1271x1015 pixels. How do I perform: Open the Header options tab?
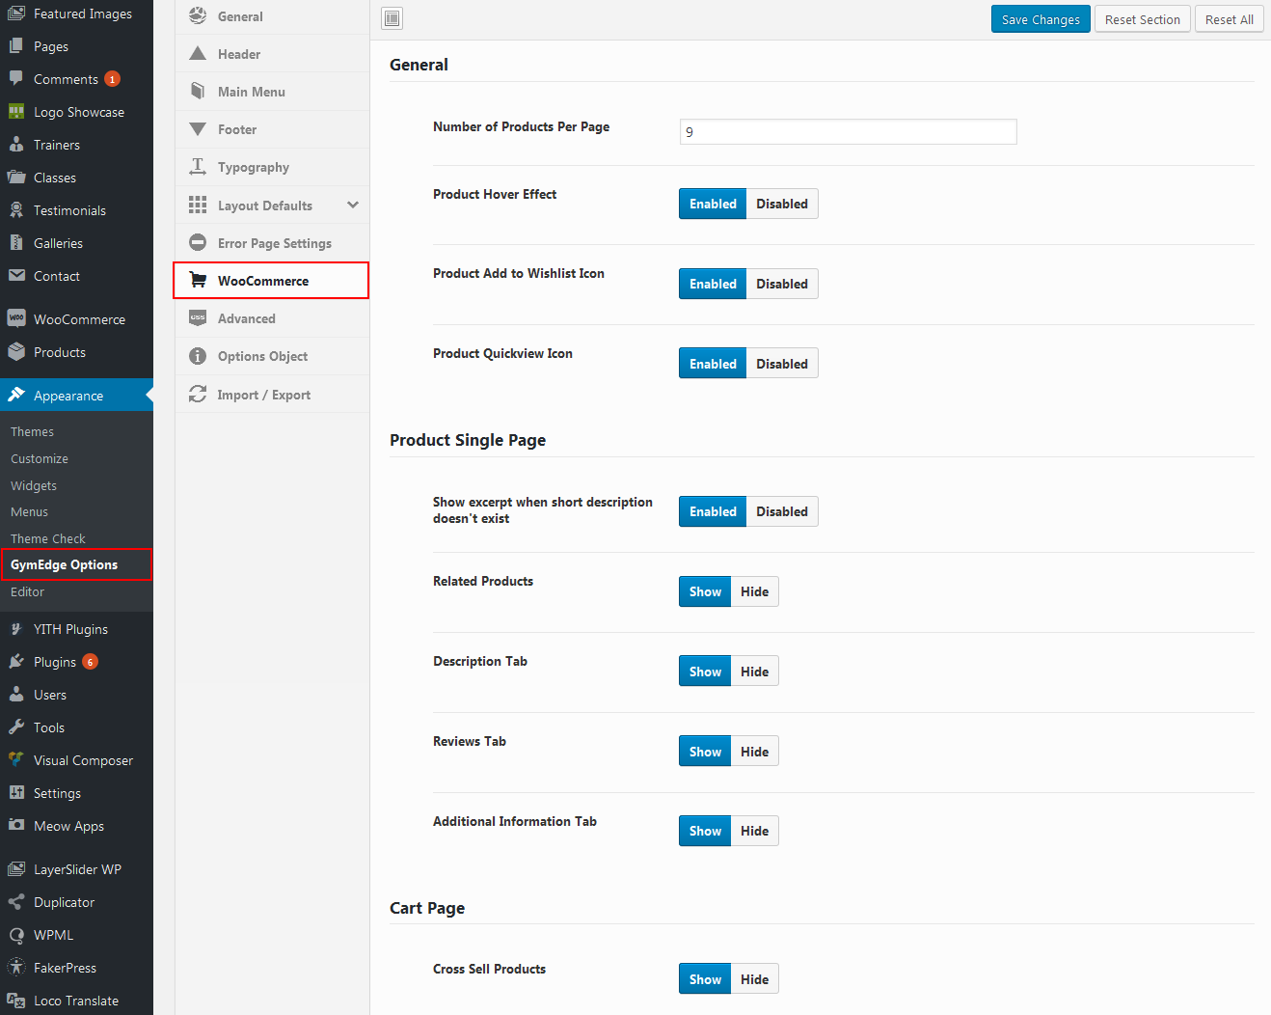(272, 54)
